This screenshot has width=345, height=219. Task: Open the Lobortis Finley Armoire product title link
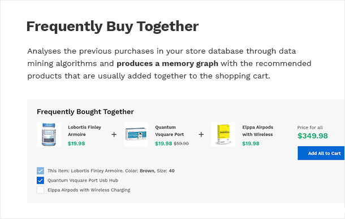point(84,131)
